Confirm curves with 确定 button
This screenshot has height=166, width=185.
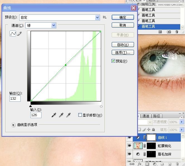(123, 17)
